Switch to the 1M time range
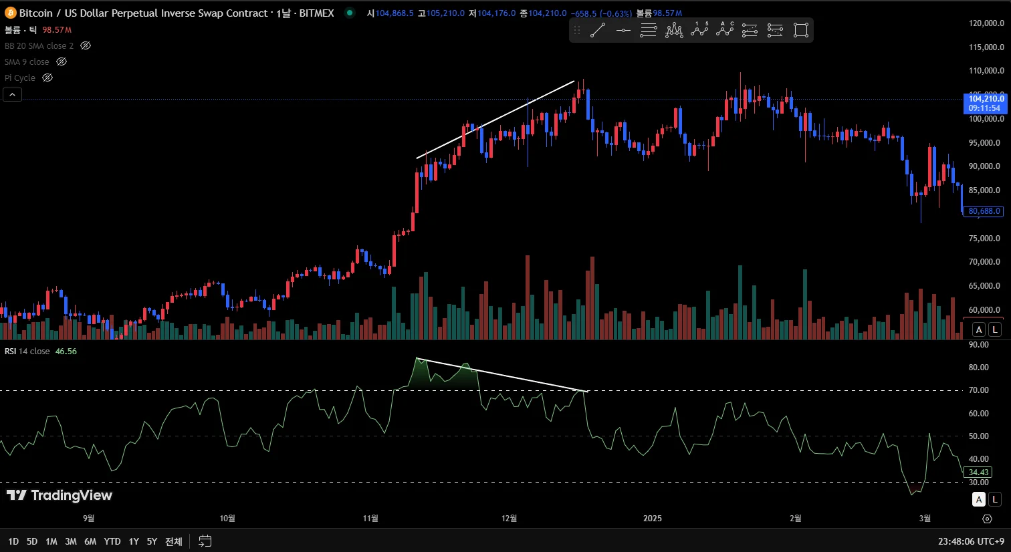Screen dimensions: 1011x552 click(51, 541)
